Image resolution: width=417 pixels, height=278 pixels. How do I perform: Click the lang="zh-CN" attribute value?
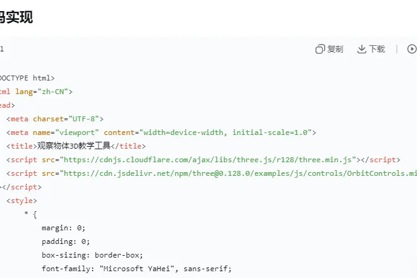(57, 92)
